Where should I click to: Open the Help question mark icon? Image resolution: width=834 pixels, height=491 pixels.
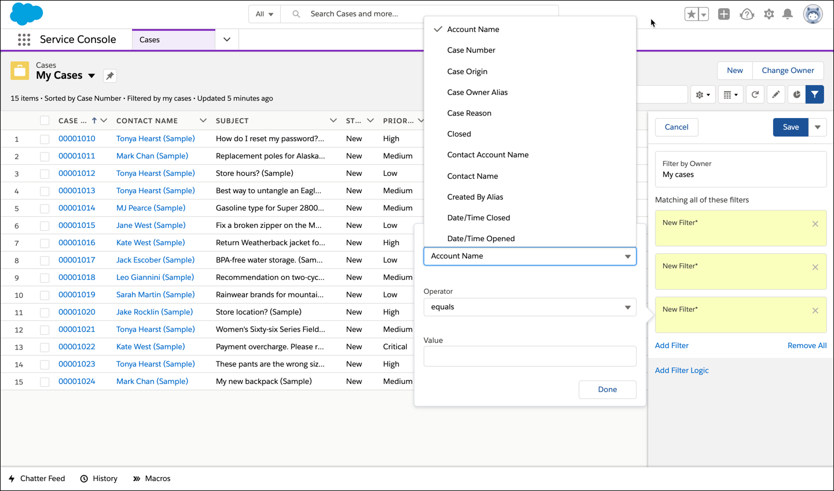(747, 14)
